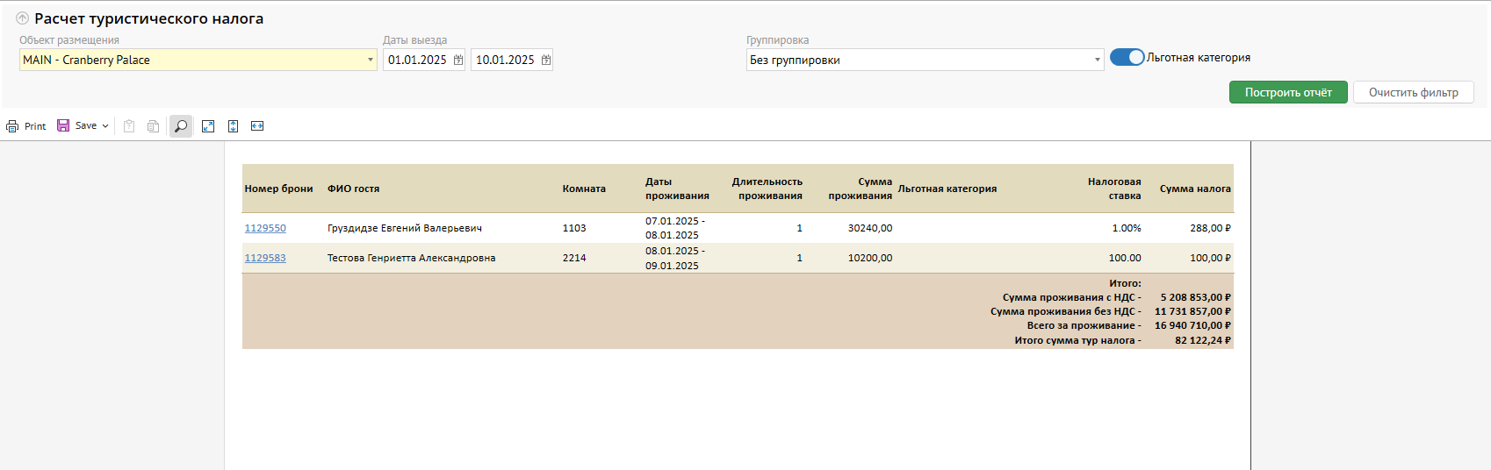Open calendar for start departure date

pos(457,60)
